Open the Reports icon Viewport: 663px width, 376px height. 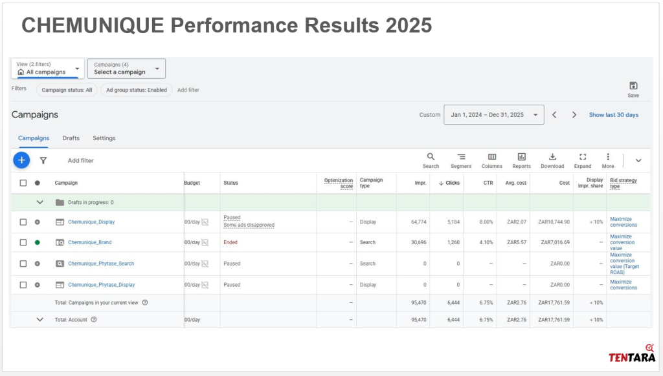coord(521,157)
